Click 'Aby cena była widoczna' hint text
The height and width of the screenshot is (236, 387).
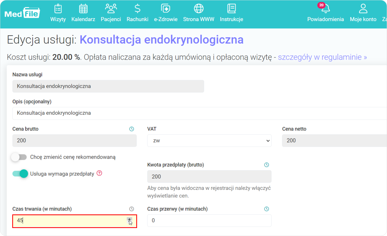tap(209, 192)
